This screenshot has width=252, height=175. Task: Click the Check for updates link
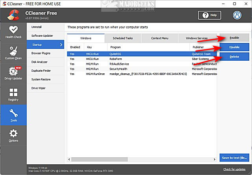[234, 169]
